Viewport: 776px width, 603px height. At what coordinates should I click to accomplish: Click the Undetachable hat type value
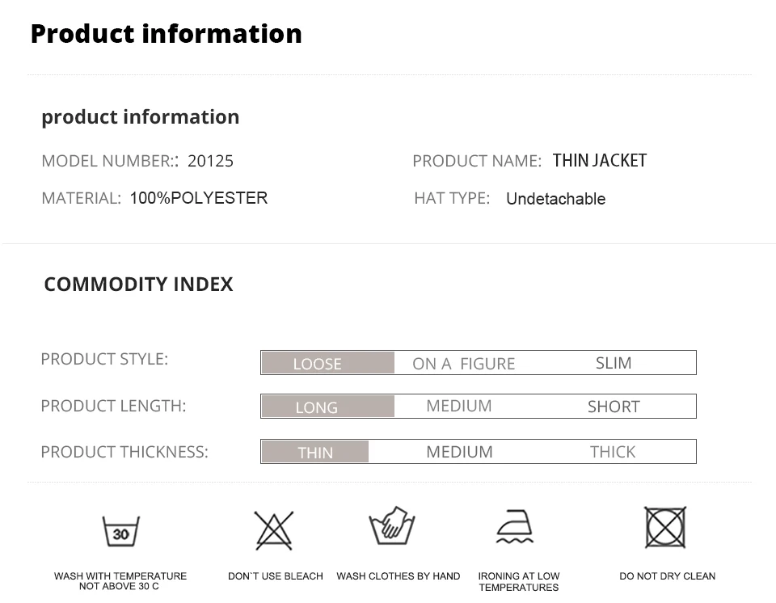tap(555, 199)
